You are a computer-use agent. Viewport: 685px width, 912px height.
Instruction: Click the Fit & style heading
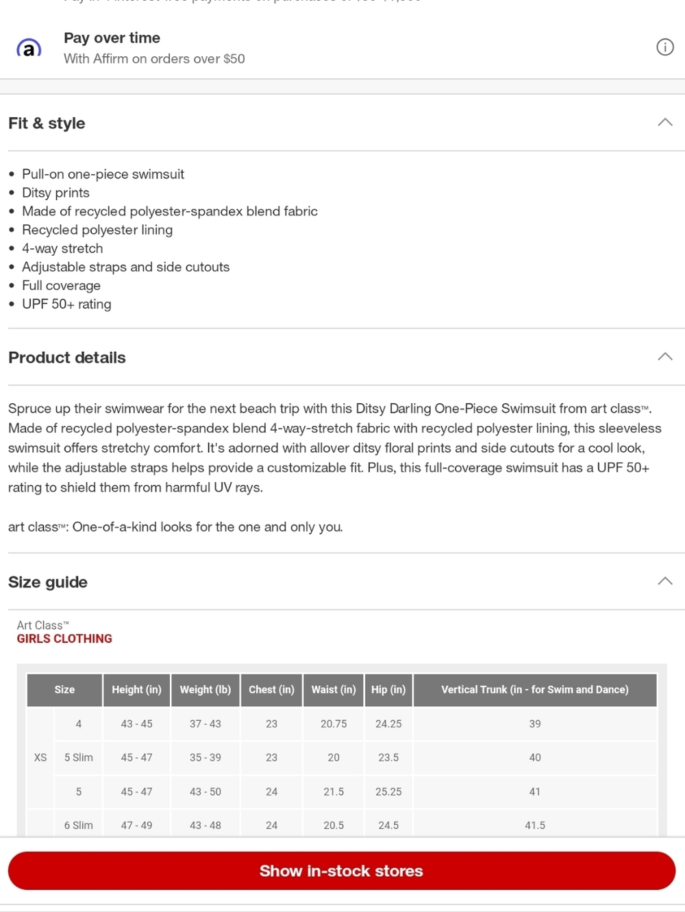click(47, 123)
